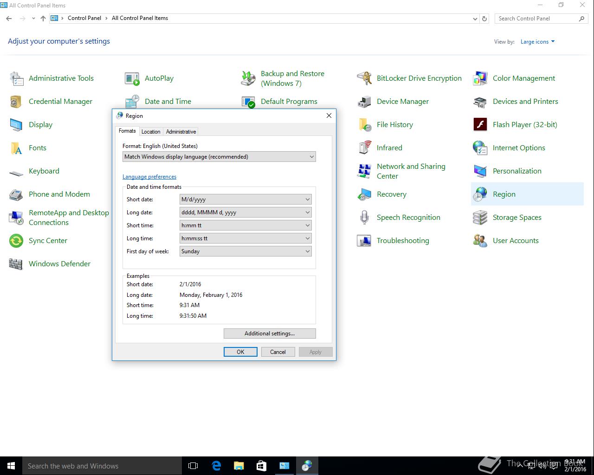Open the Sync Center icon
The height and width of the screenshot is (475, 594).
click(x=16, y=241)
